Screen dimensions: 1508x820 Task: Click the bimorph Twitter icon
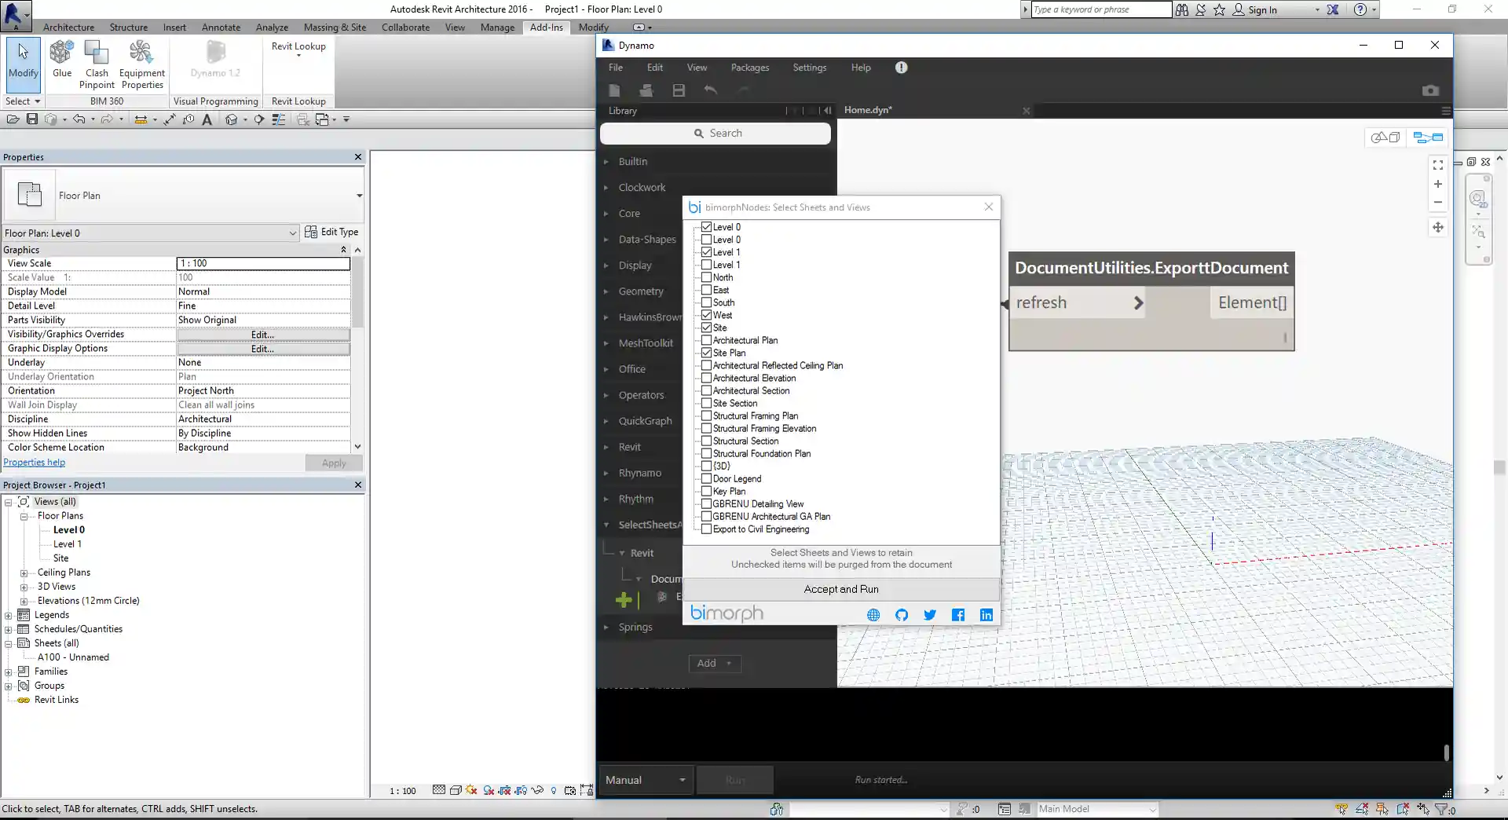tap(929, 615)
